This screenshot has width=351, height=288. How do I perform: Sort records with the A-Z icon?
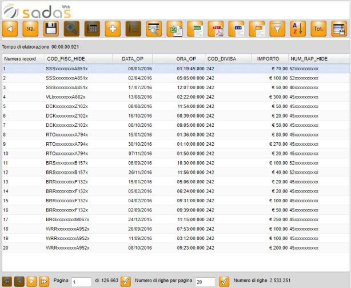tap(298, 29)
